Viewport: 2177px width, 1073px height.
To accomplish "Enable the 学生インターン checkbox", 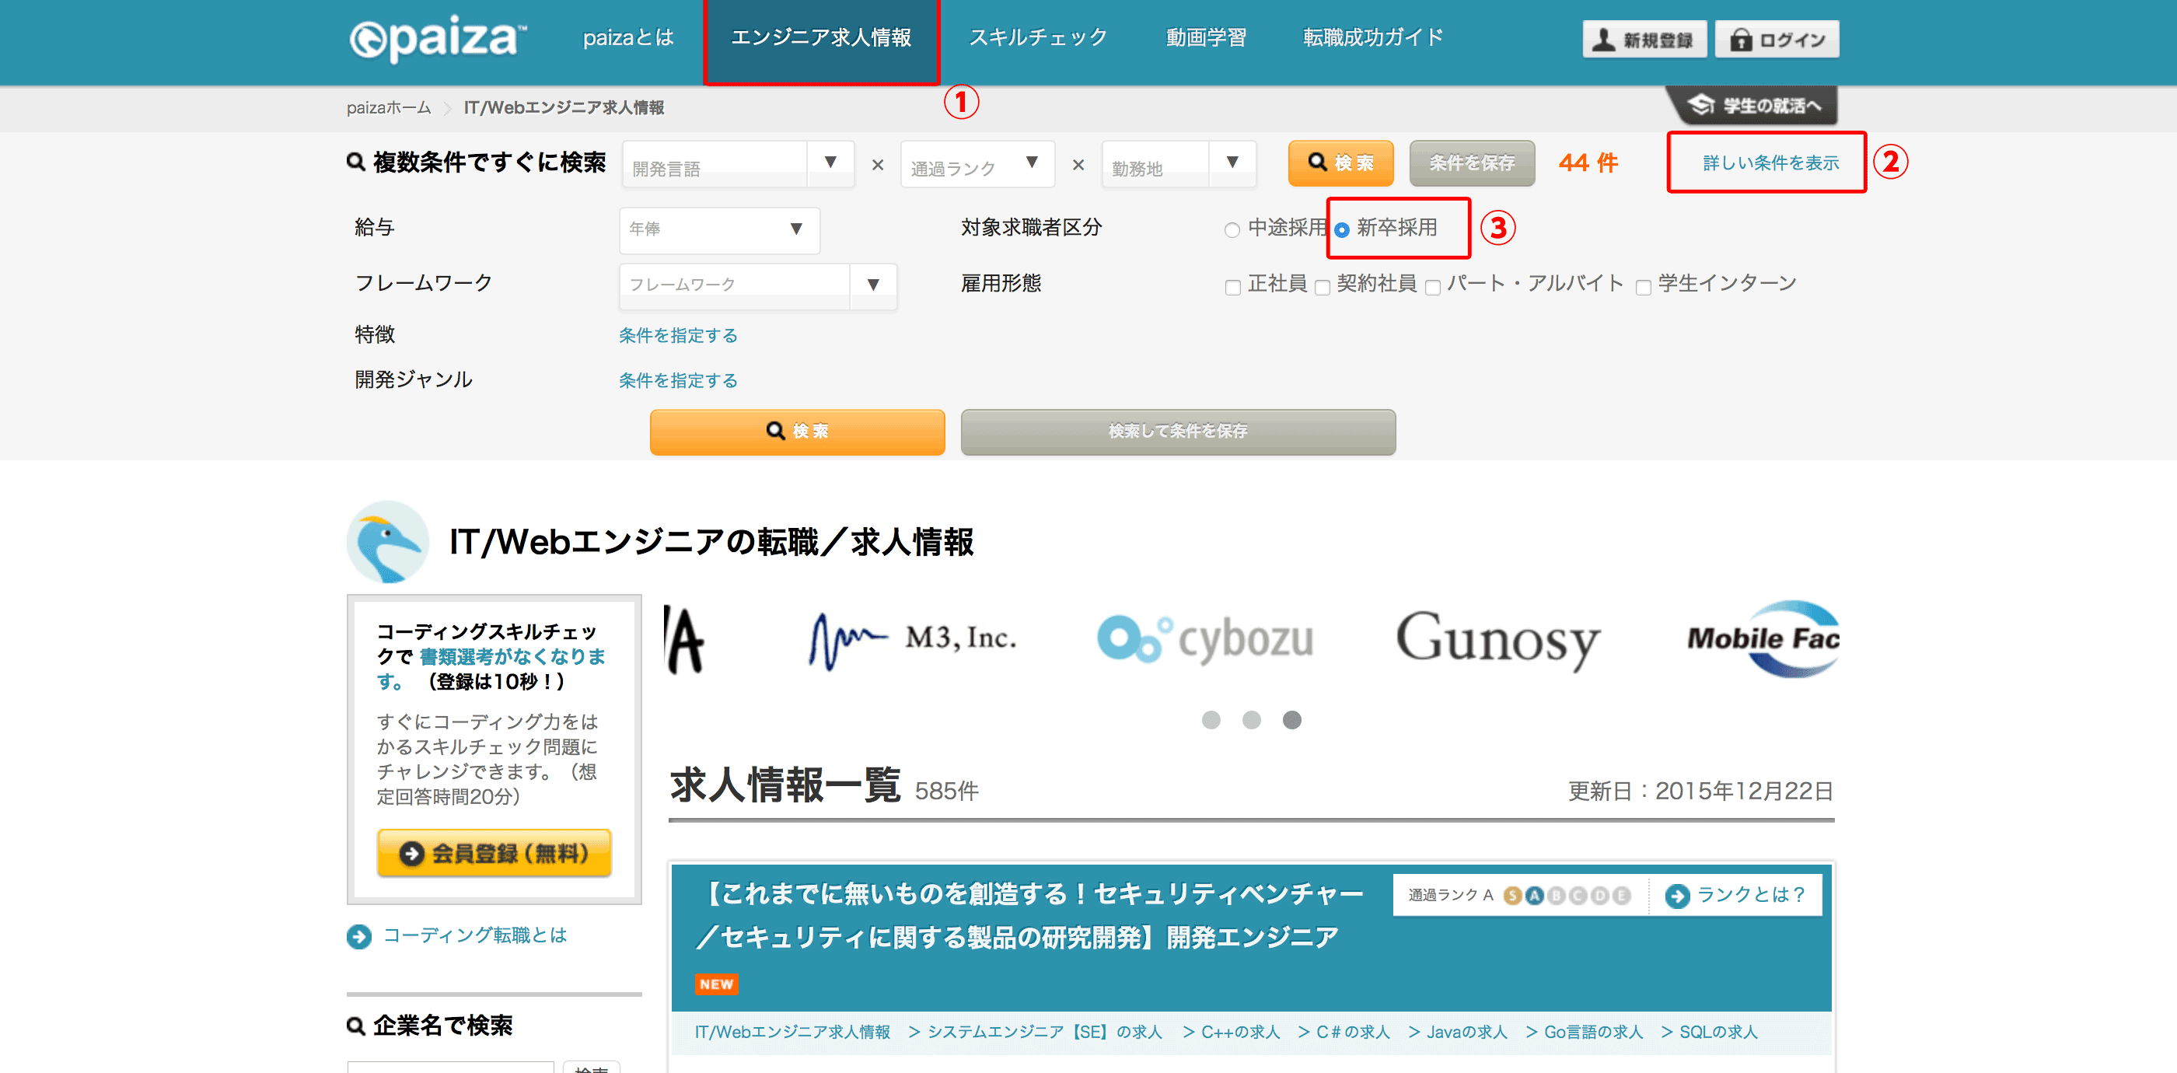I will coord(1643,287).
